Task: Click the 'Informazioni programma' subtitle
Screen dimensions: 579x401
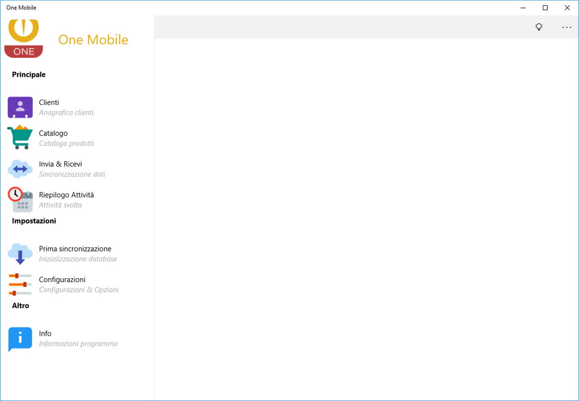Action: (x=78, y=344)
